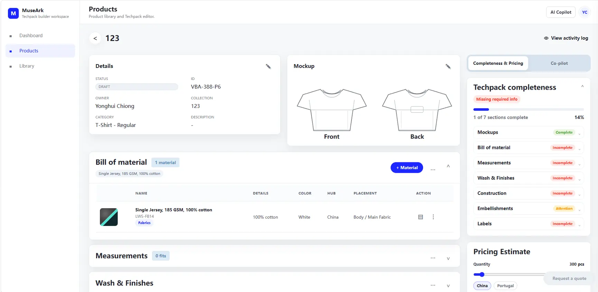Click the product ID VBA-388-P6
Screen dimensions: 598x292
point(206,87)
